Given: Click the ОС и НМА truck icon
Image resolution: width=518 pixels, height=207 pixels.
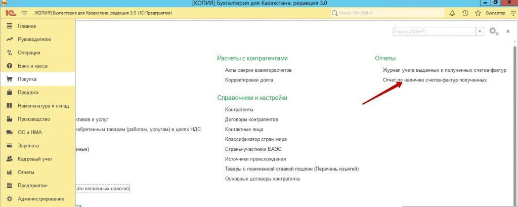Looking at the screenshot, I should [10, 132].
